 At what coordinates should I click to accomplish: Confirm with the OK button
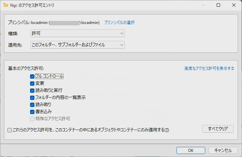tap(191, 150)
